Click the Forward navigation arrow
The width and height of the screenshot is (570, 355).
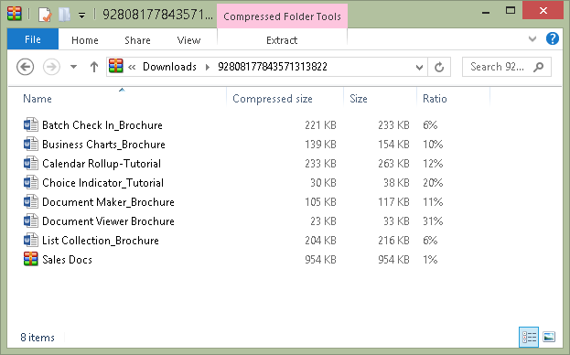[x=51, y=67]
